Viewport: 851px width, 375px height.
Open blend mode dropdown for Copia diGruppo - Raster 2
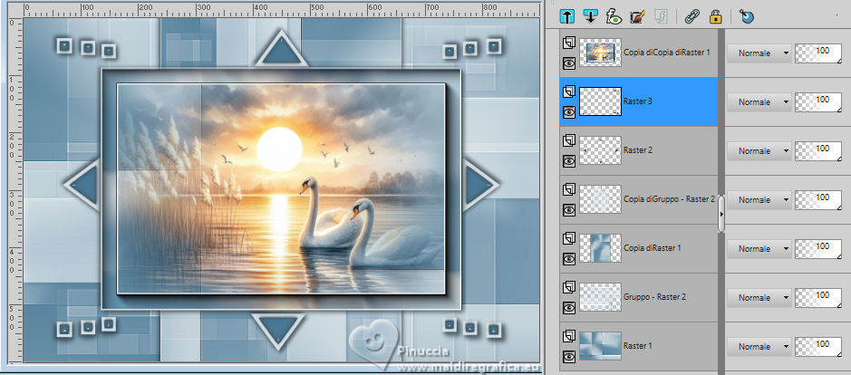tap(759, 199)
